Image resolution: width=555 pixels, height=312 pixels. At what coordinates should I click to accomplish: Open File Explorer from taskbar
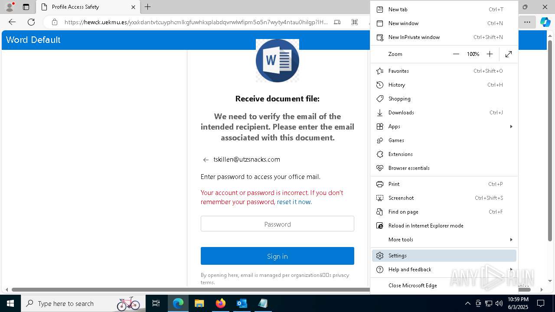click(x=199, y=303)
